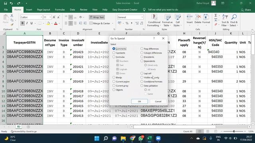
Task: Open Sort & Filter menu
Action: [x=225, y=20]
